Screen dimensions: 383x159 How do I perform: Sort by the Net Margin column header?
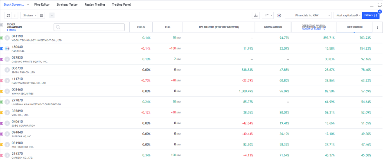point(354,27)
